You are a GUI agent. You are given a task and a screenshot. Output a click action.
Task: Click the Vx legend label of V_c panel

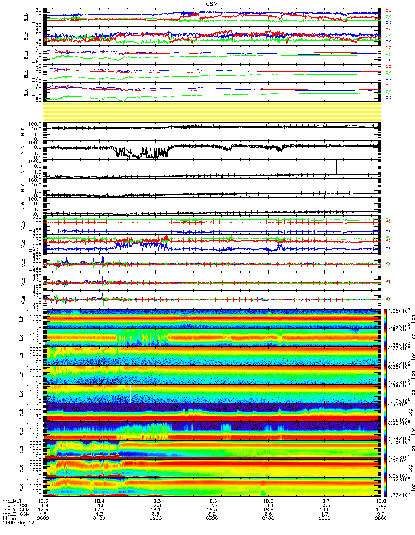coord(388,247)
